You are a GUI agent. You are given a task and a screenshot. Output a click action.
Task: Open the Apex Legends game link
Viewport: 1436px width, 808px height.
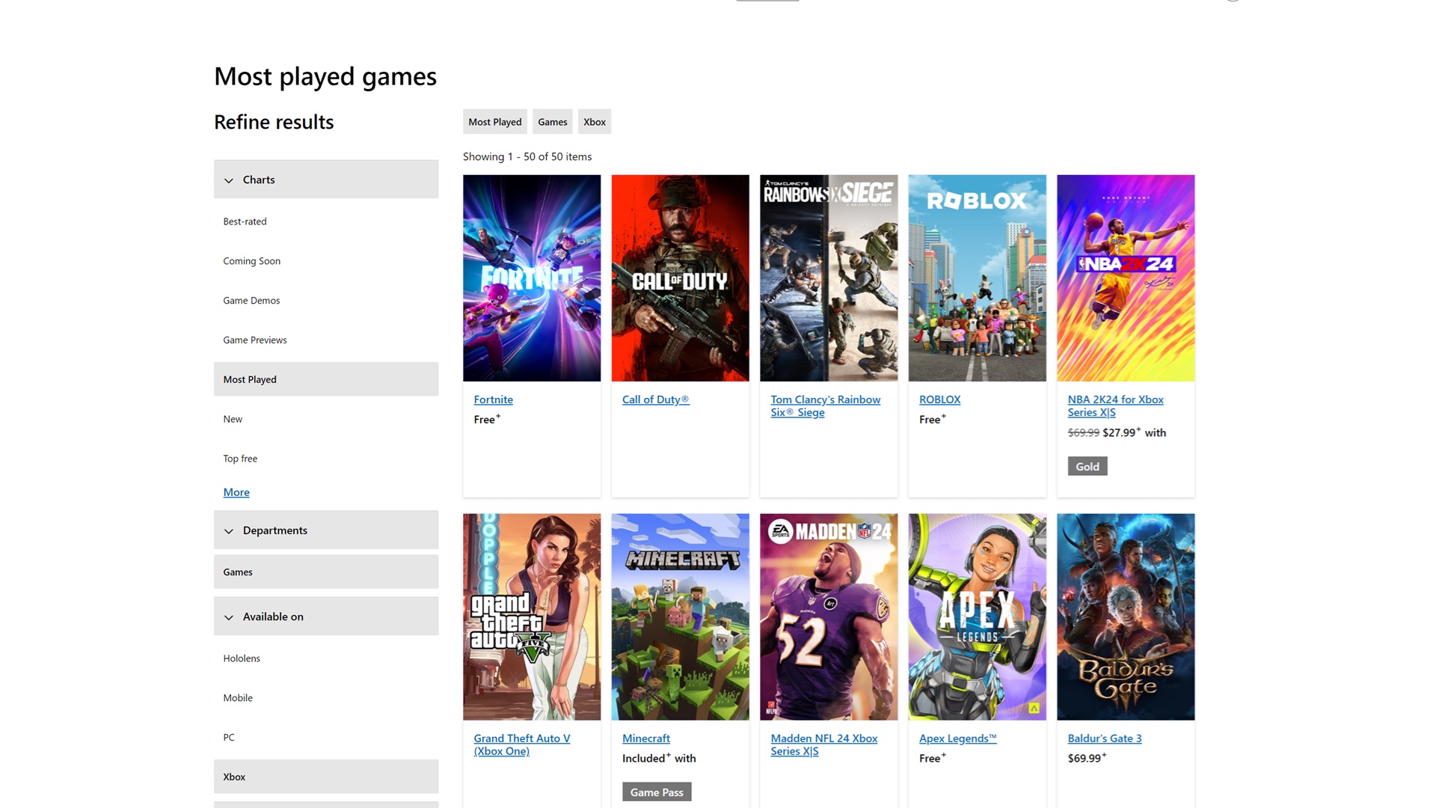957,738
